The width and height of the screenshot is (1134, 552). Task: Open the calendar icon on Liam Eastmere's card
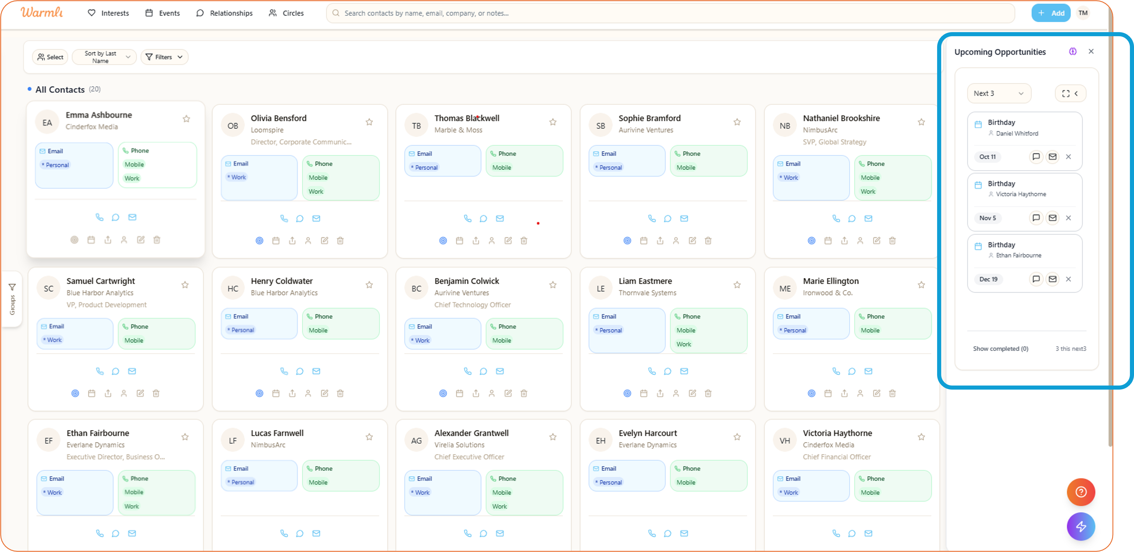(x=644, y=393)
